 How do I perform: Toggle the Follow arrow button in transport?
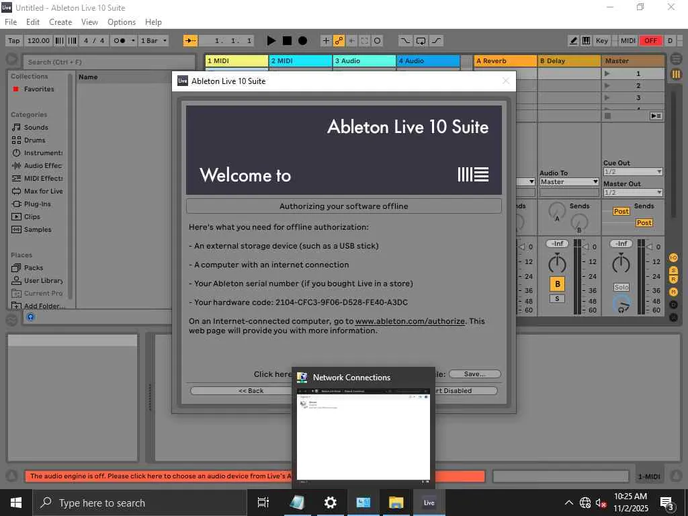[190, 41]
